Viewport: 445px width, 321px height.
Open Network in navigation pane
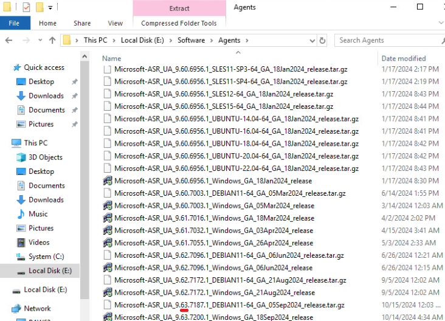[x=37, y=308]
